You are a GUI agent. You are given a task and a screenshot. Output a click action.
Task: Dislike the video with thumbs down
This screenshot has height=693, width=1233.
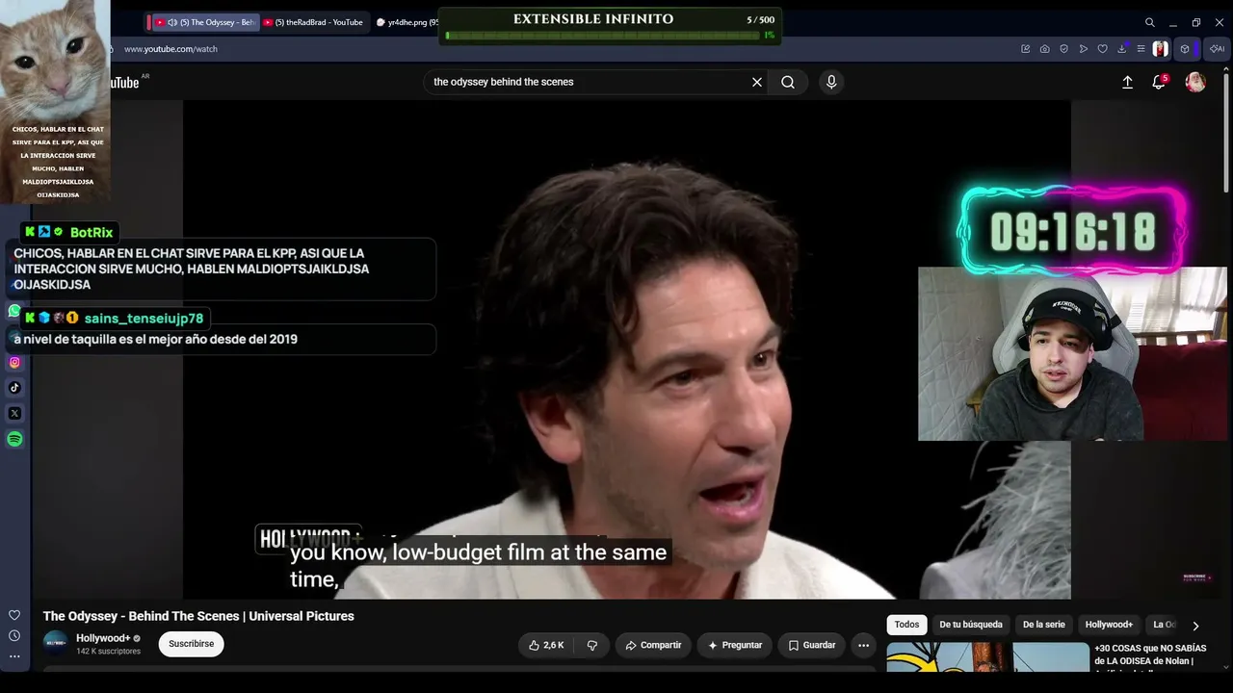point(592,645)
